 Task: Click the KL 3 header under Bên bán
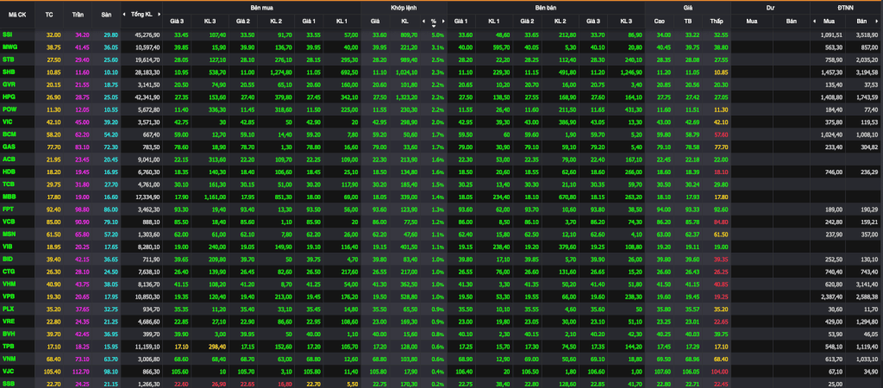point(626,22)
